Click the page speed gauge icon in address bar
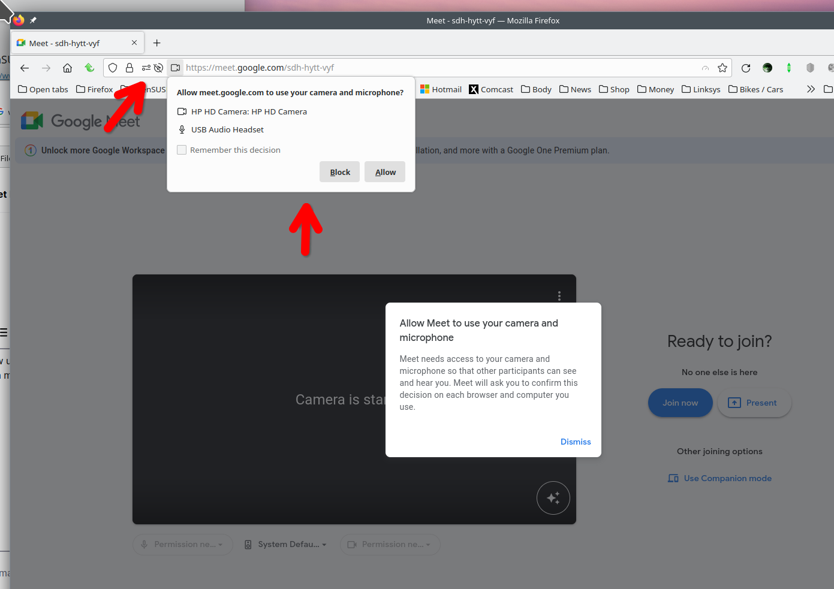Image resolution: width=834 pixels, height=589 pixels. pos(706,68)
